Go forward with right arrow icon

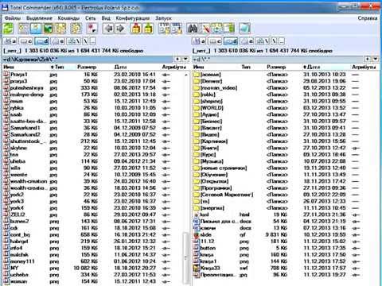(120, 29)
